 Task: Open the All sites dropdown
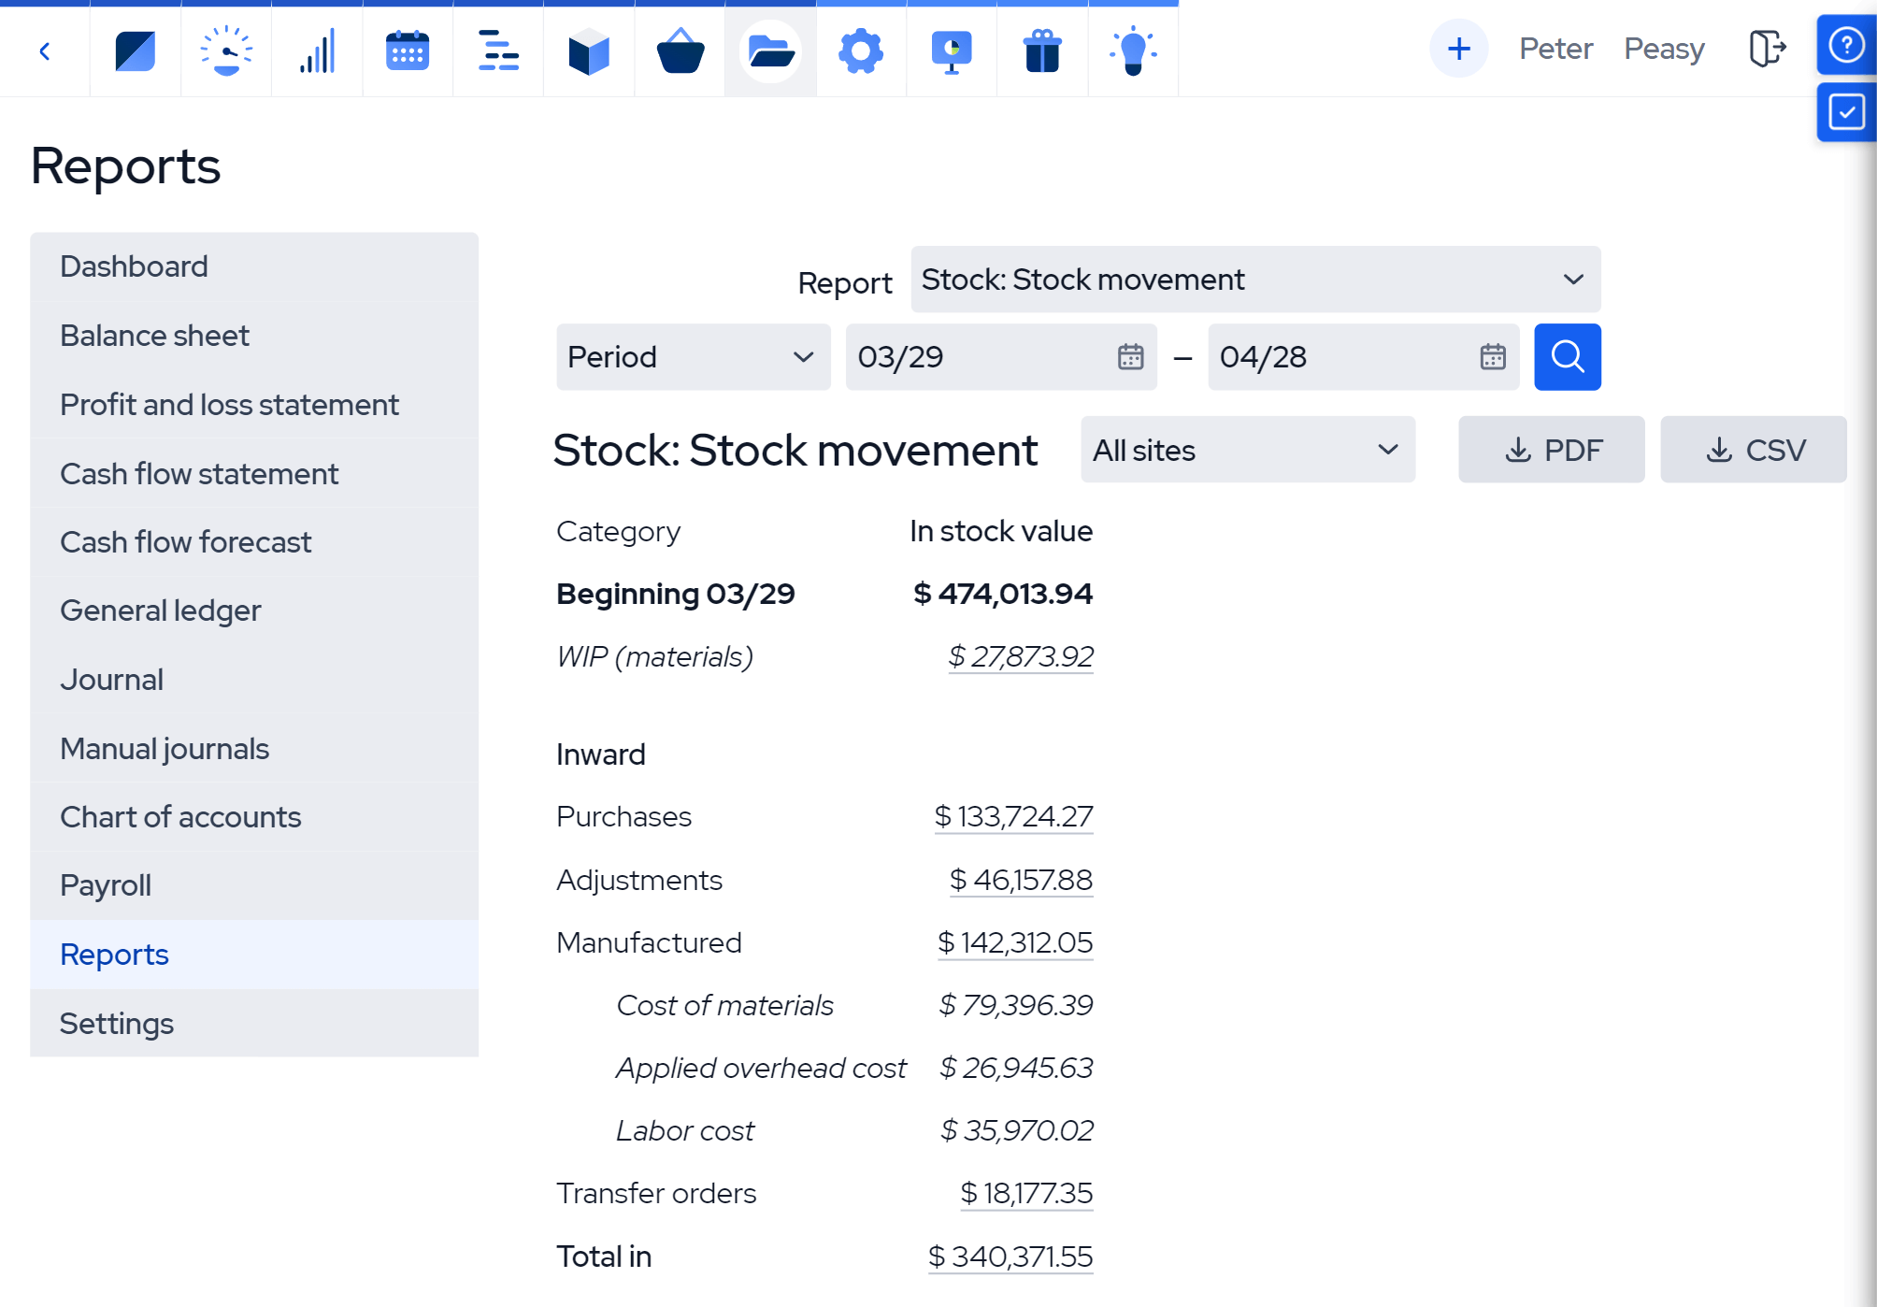(x=1247, y=450)
